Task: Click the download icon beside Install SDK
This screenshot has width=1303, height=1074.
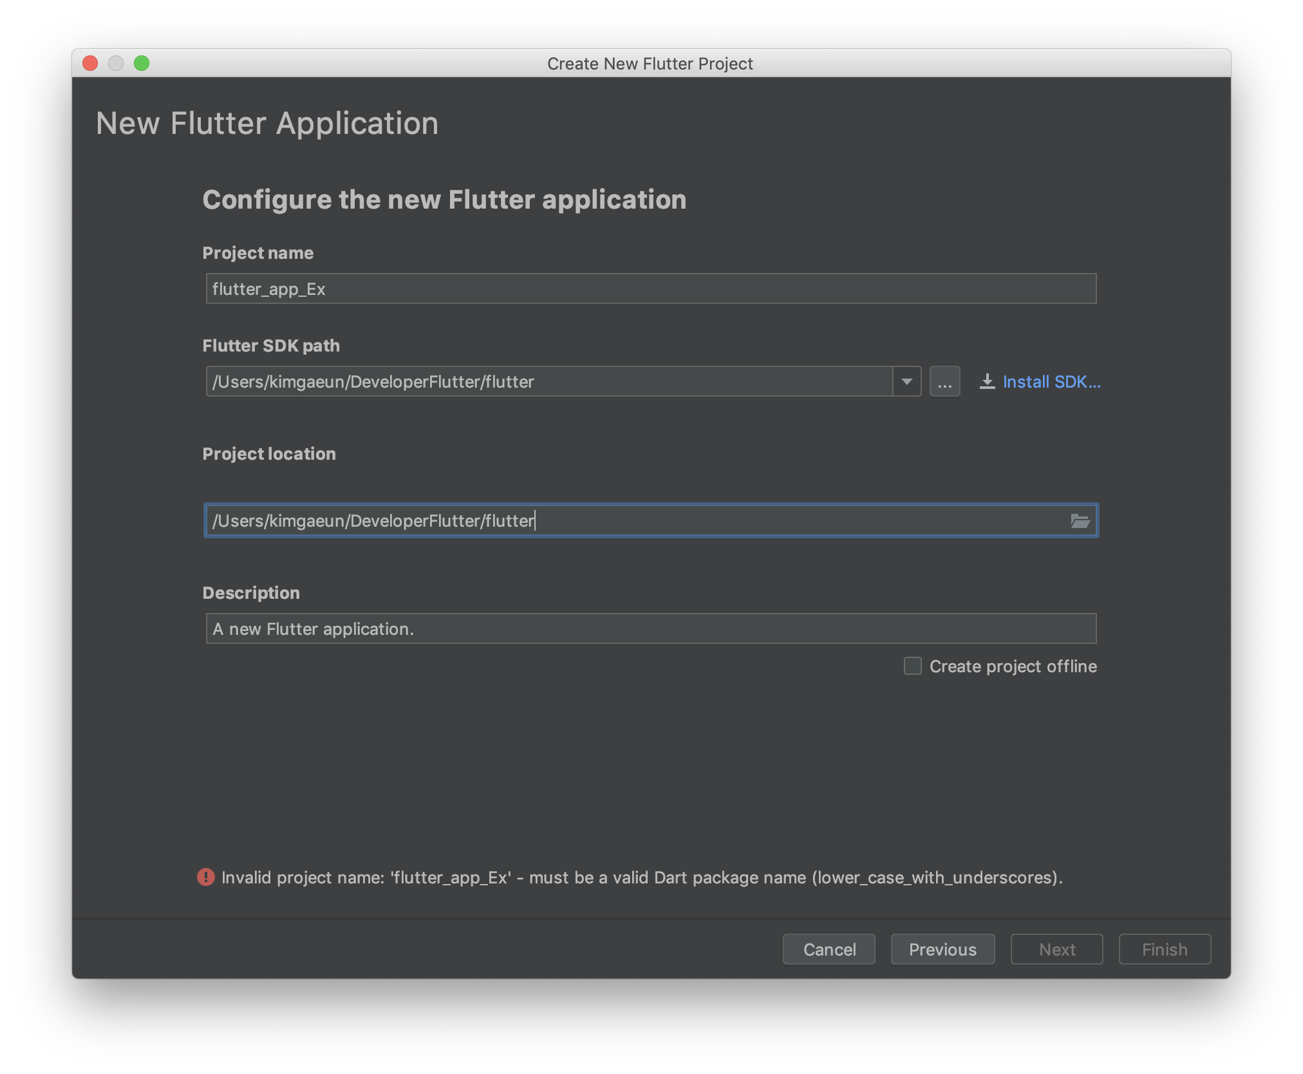Action: tap(987, 382)
